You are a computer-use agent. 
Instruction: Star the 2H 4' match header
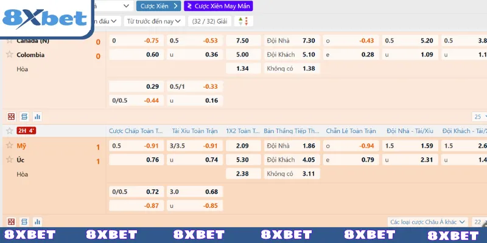(9, 131)
